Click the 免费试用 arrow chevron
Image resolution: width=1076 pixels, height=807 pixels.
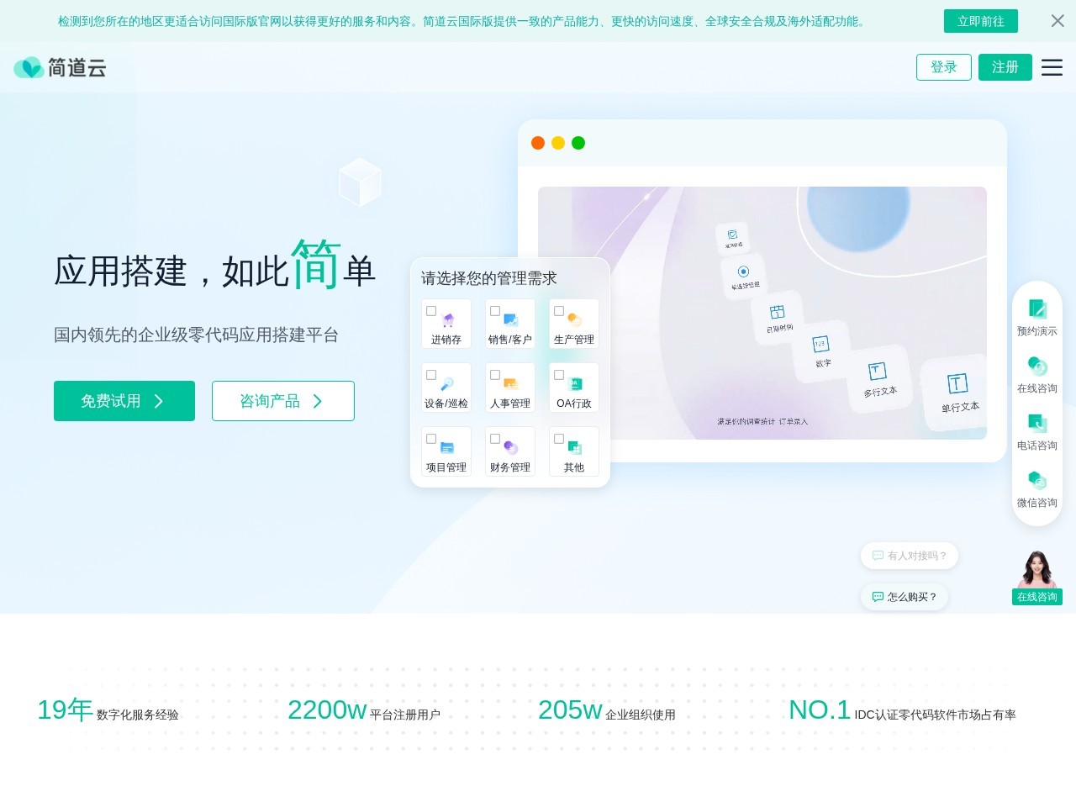coord(158,401)
